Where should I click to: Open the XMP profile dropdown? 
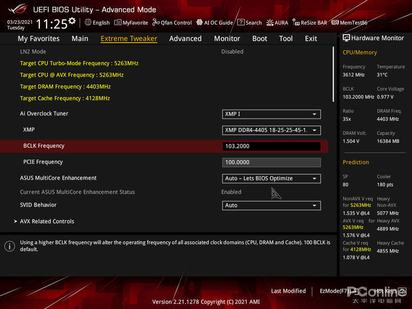[271, 130]
